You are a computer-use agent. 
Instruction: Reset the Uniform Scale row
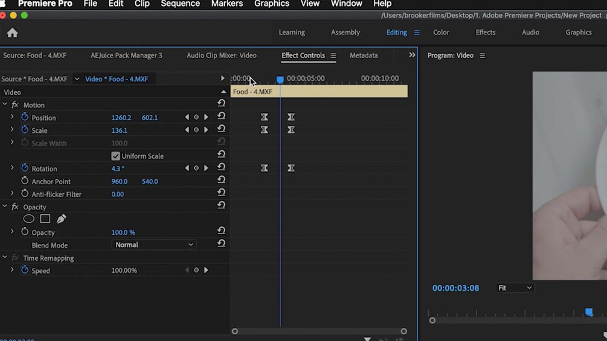221,154
